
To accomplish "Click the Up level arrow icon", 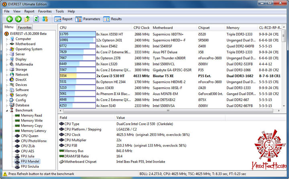I will pyautogui.click(x=27, y=19).
